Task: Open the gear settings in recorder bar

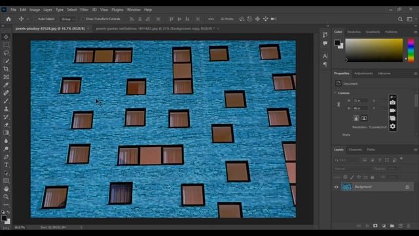Action: 393,126
